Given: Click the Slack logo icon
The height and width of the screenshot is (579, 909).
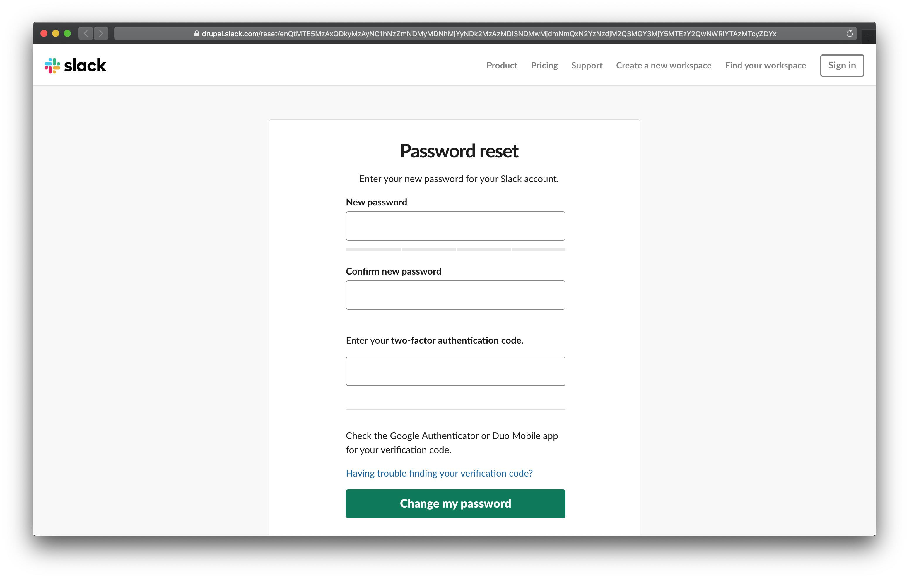Looking at the screenshot, I should pyautogui.click(x=52, y=66).
